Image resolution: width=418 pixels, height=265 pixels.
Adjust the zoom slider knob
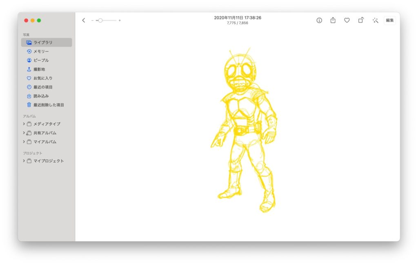coord(100,20)
